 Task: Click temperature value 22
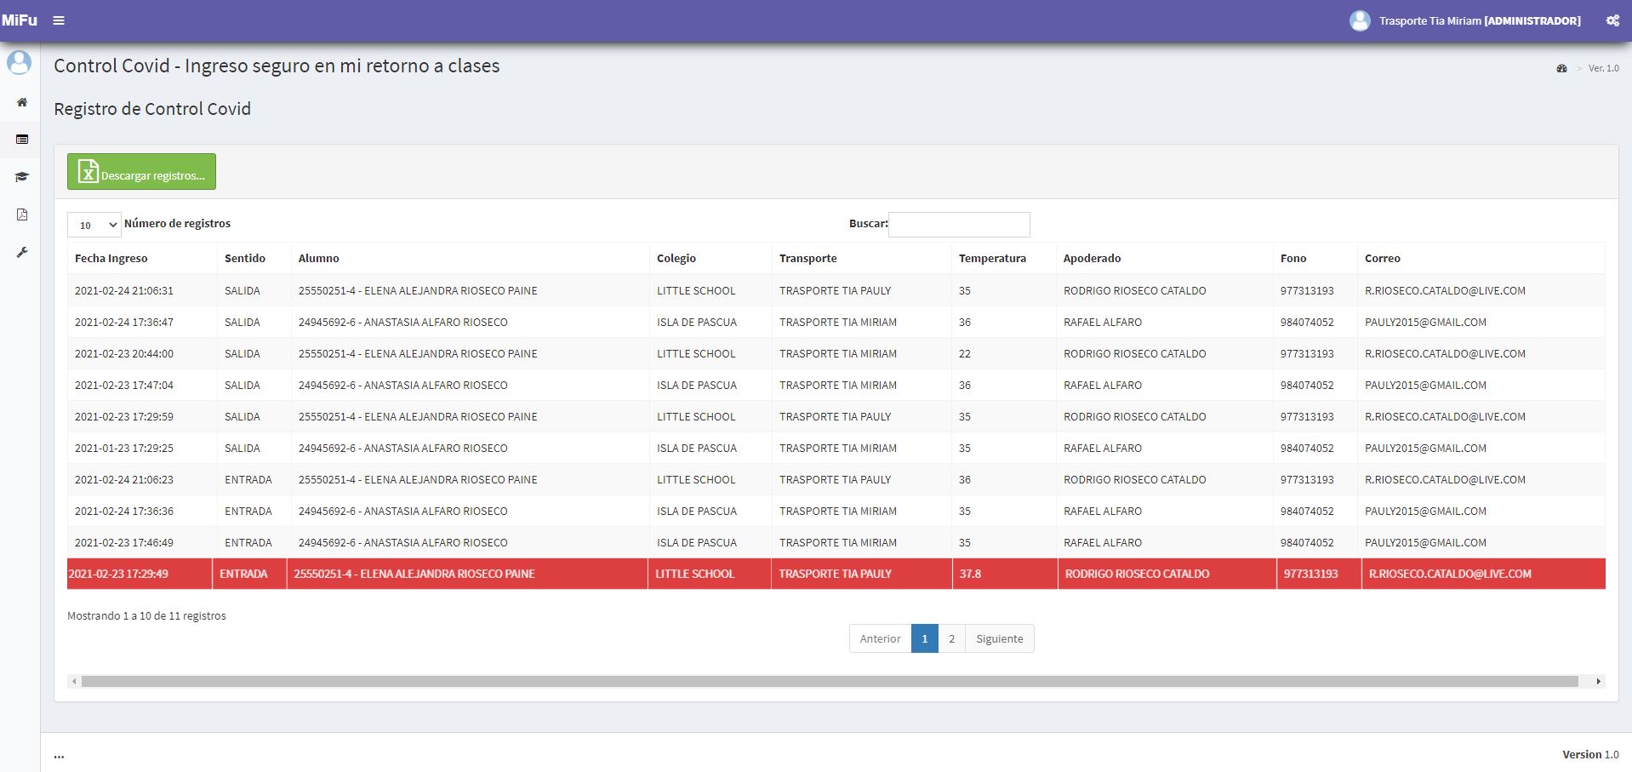[965, 353]
